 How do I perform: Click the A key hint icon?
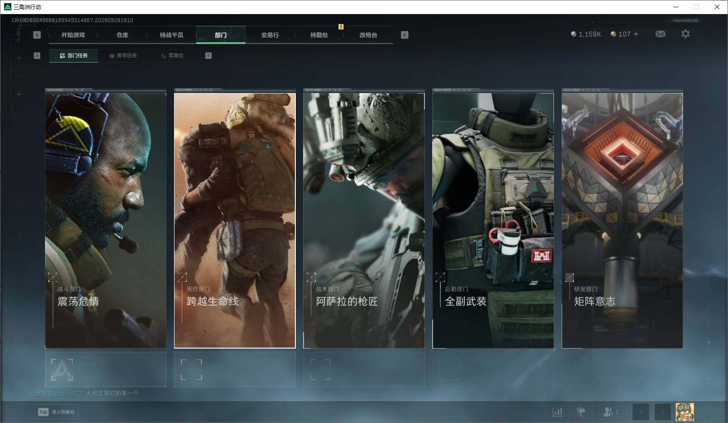click(37, 55)
